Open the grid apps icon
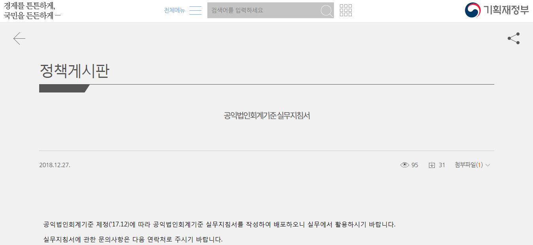Viewport: 533px width, 245px height. tap(346, 10)
